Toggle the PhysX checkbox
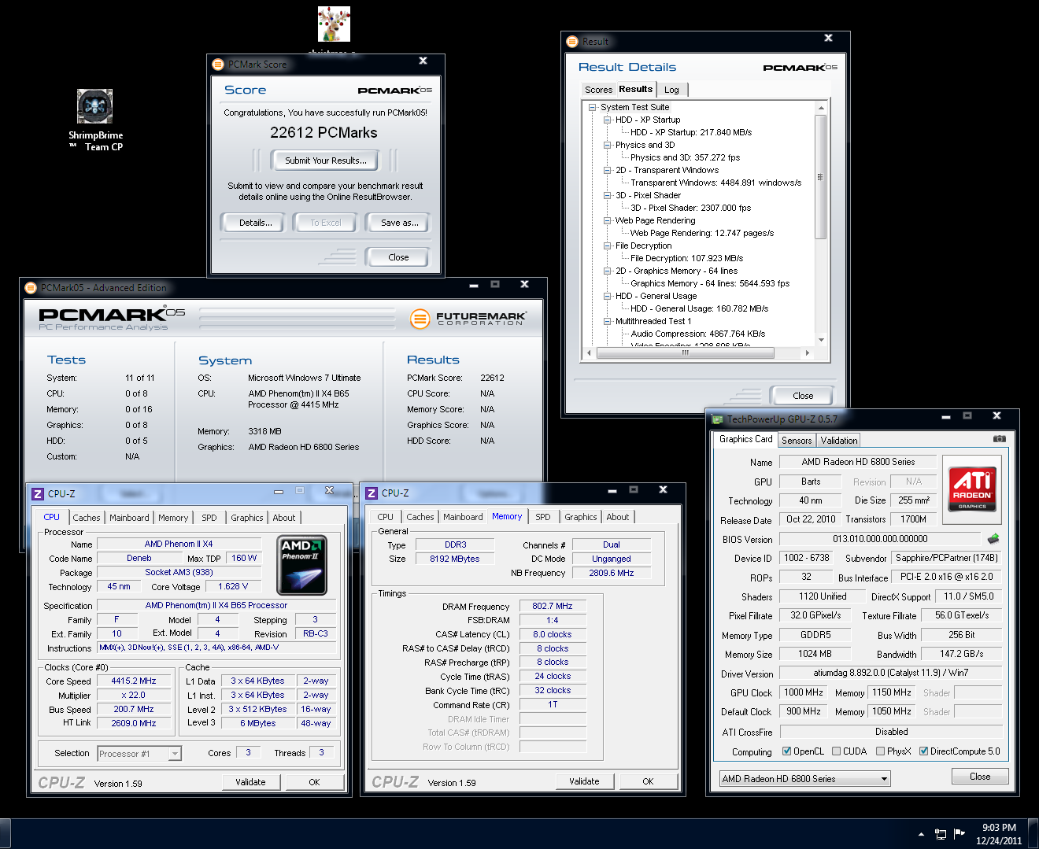This screenshot has height=849, width=1039. [880, 751]
